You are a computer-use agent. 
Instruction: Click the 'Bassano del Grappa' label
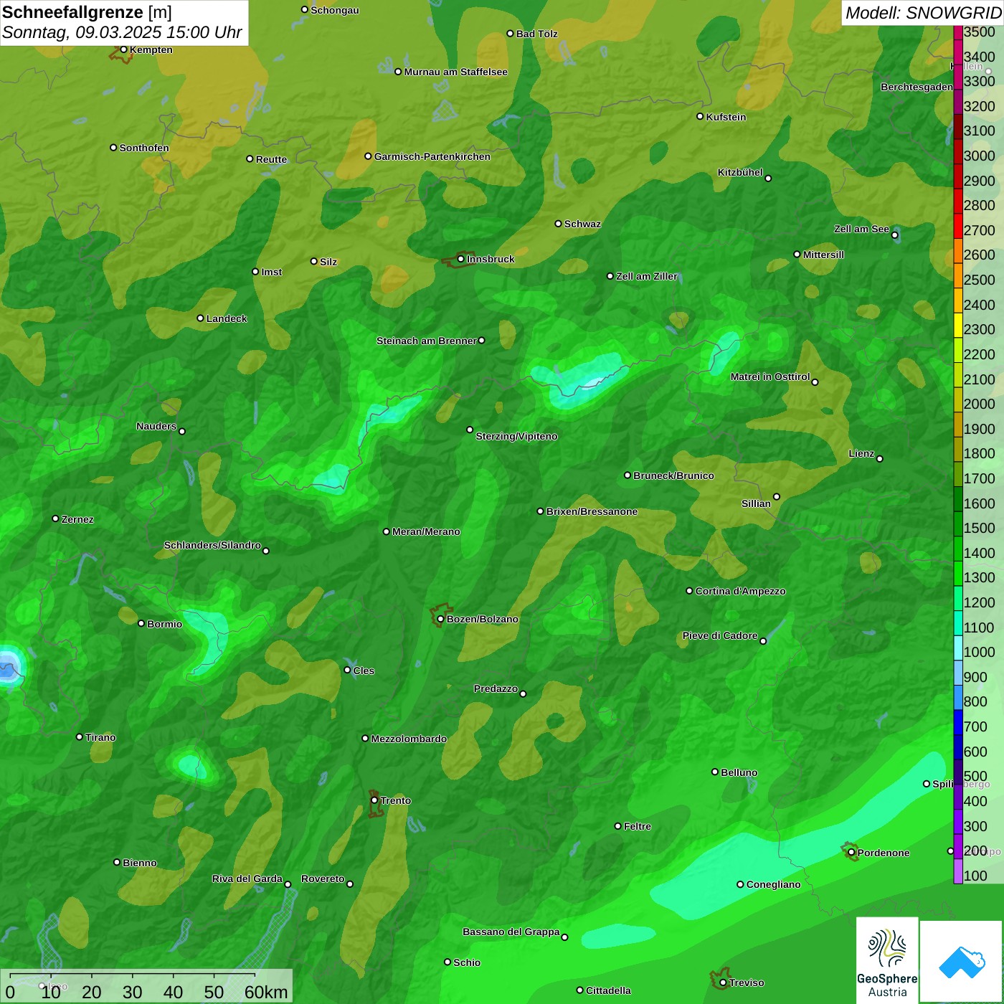coord(511,932)
